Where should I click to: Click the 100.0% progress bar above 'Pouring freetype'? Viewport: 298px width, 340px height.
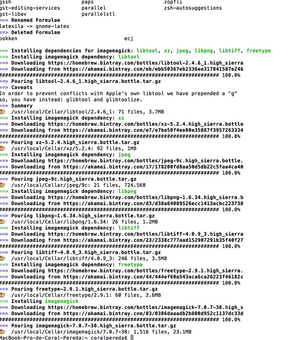click(120, 283)
